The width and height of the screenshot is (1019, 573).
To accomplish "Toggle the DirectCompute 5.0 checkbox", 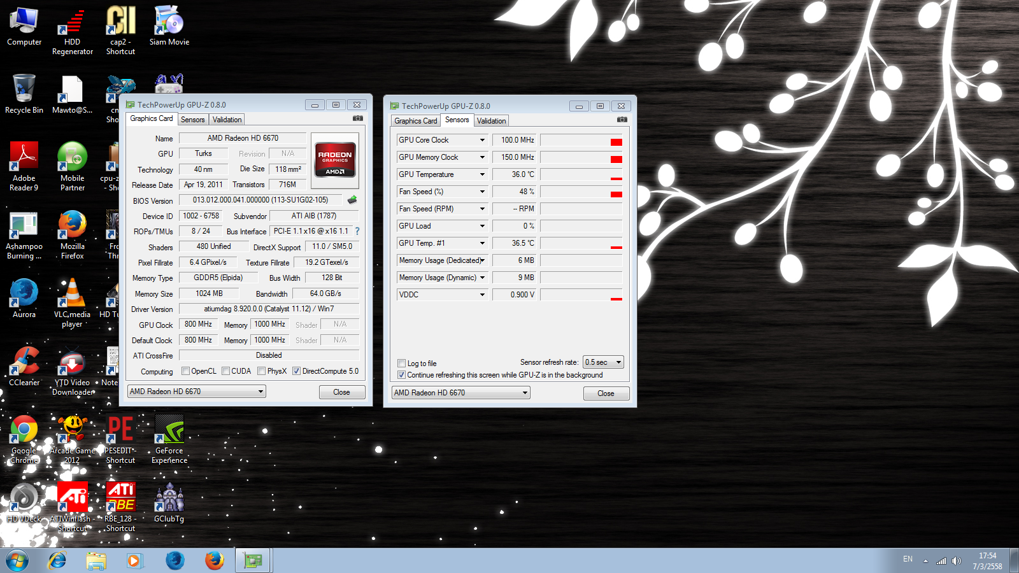I will pos(296,371).
